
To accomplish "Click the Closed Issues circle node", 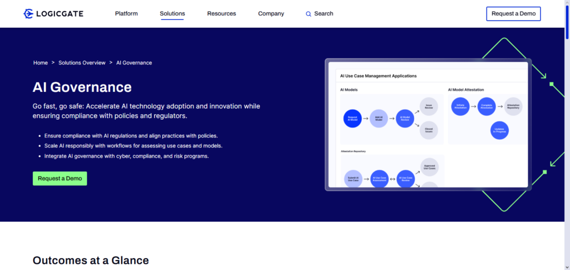I will coord(429,130).
